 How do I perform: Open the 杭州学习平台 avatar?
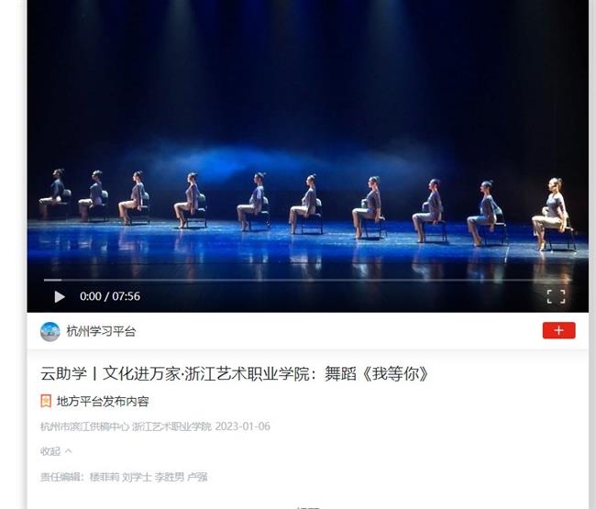tap(50, 331)
